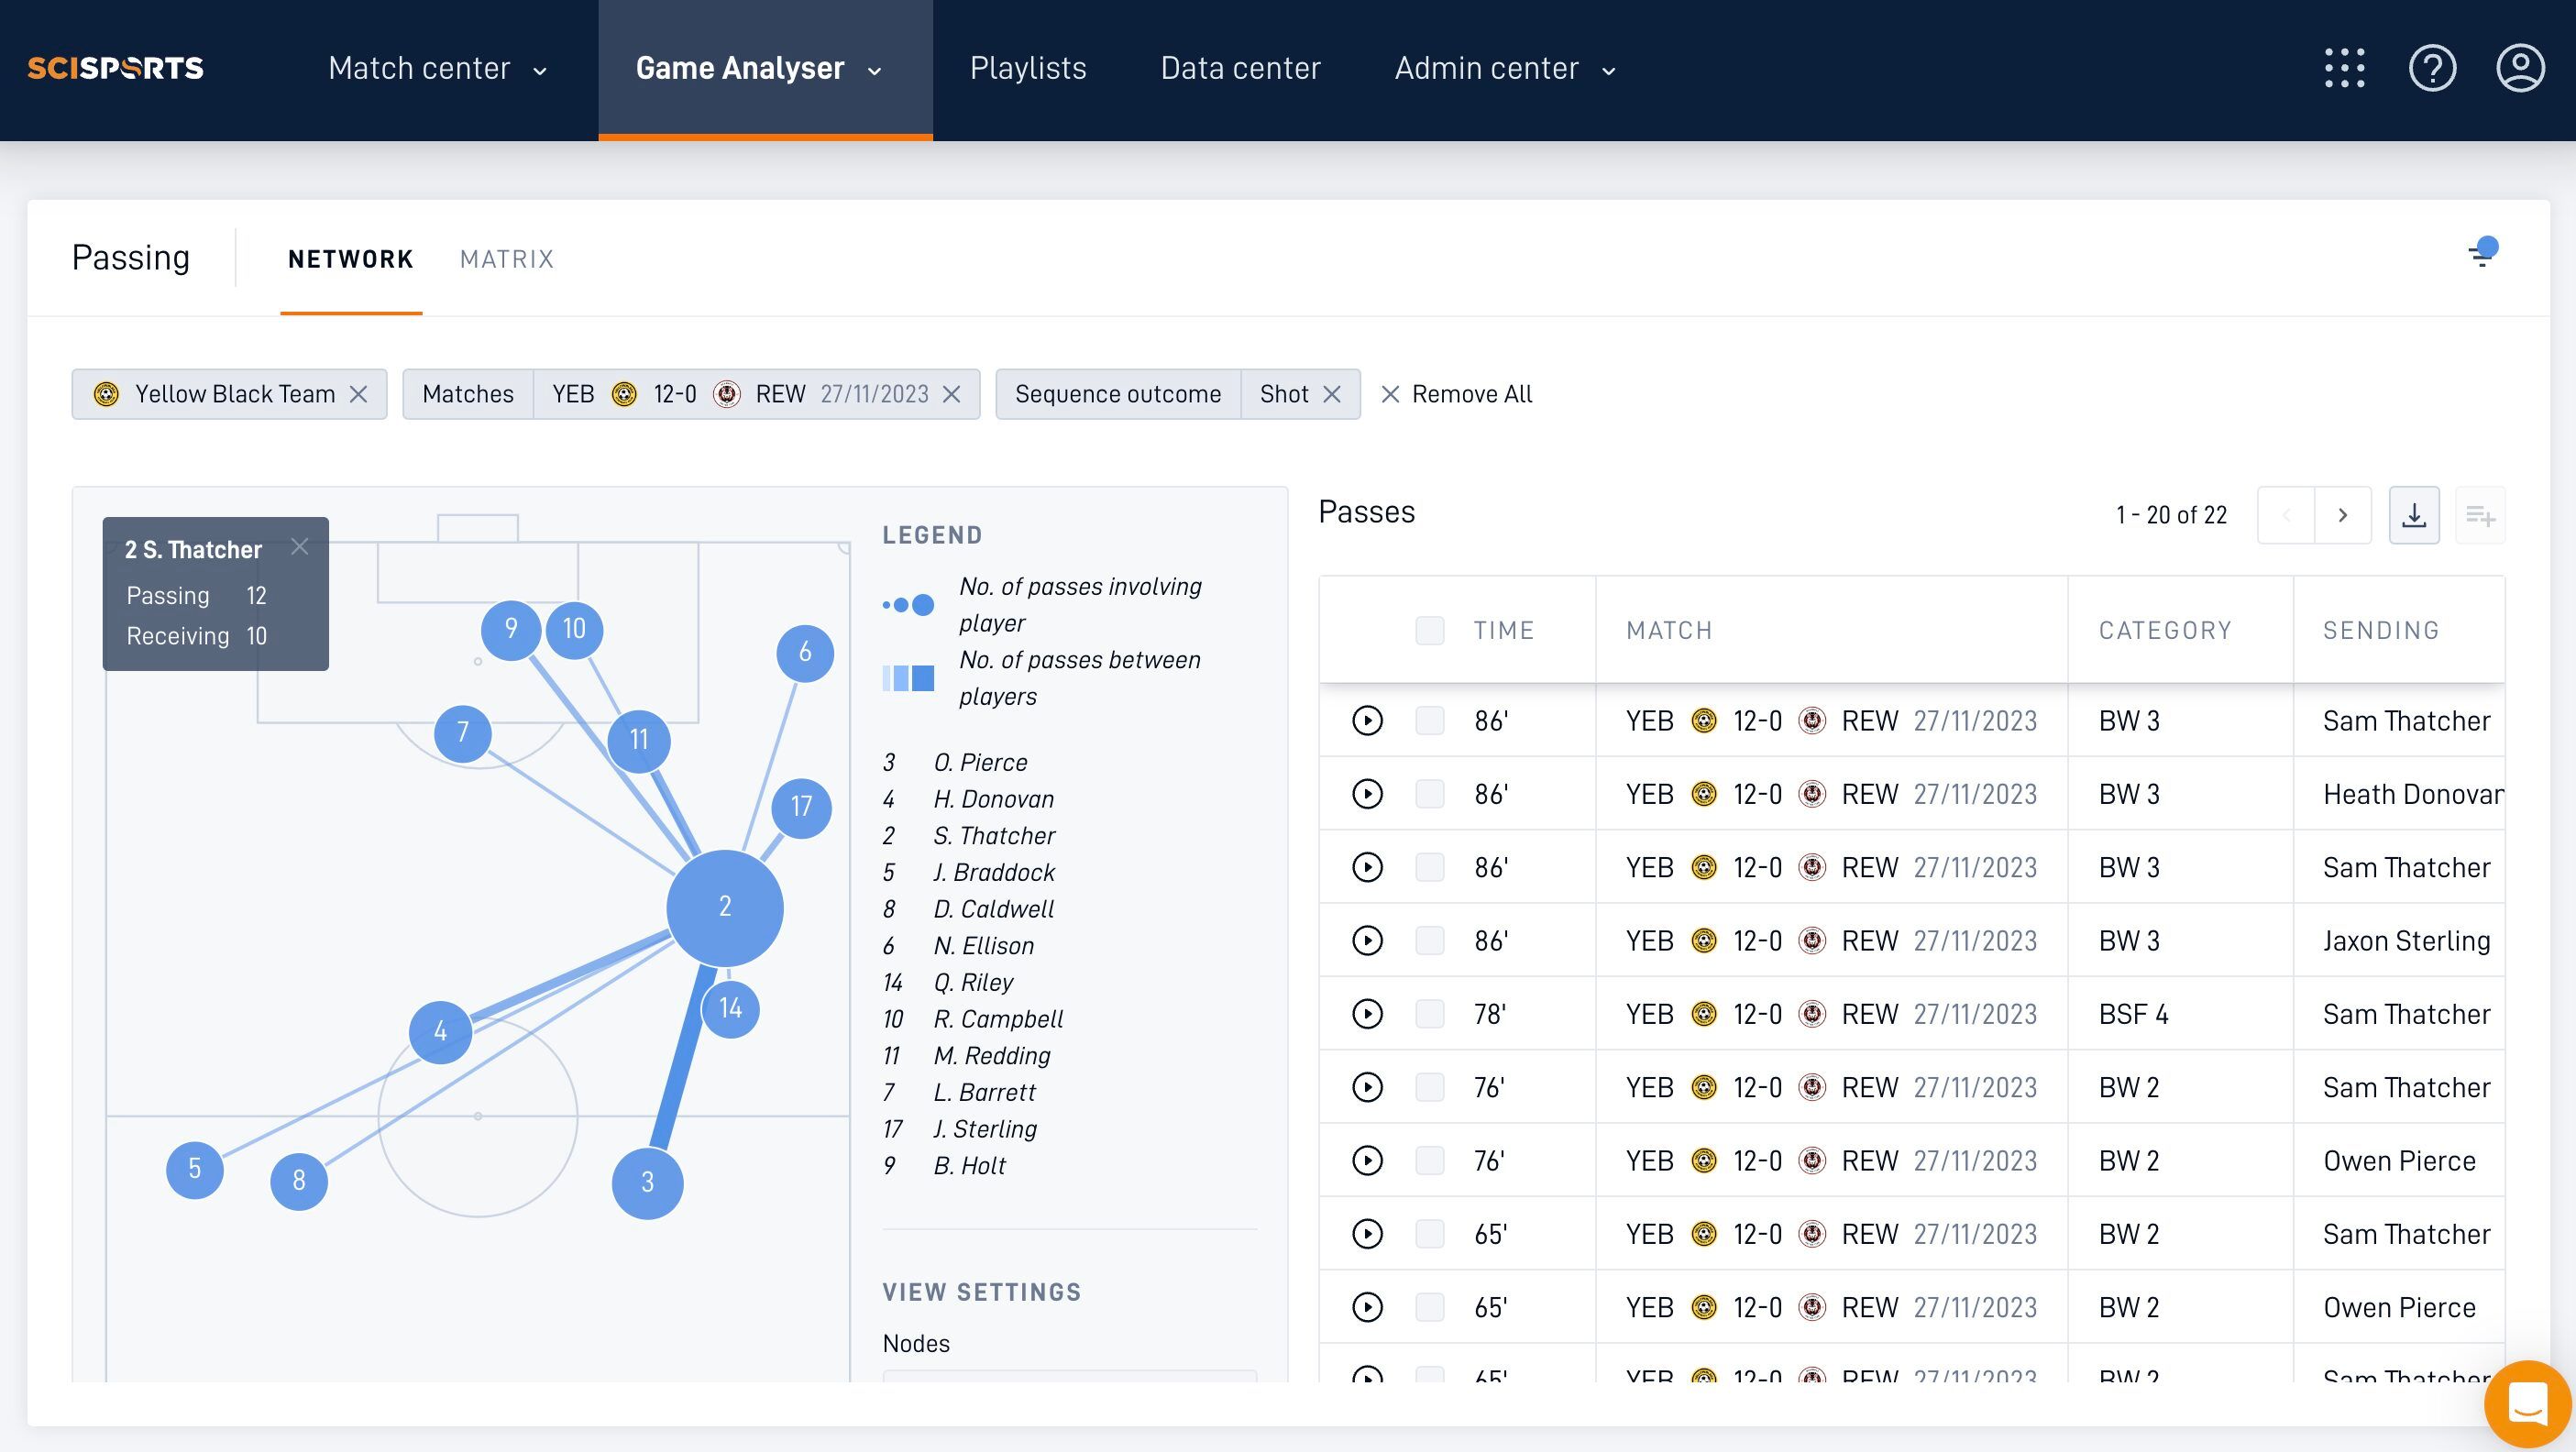The width and height of the screenshot is (2576, 1452).
Task: Select player node 3 on pitch
Action: tap(648, 1183)
